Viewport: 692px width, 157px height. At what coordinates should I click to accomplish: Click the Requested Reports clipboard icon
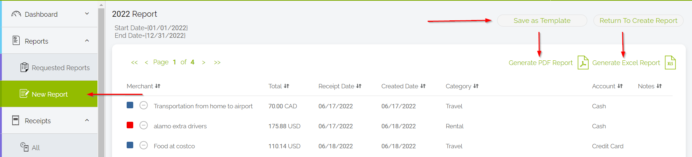[x=24, y=68]
